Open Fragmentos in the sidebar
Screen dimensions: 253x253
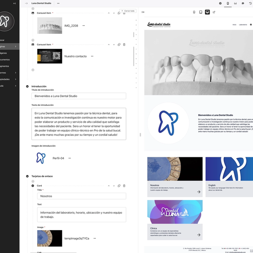(5, 66)
